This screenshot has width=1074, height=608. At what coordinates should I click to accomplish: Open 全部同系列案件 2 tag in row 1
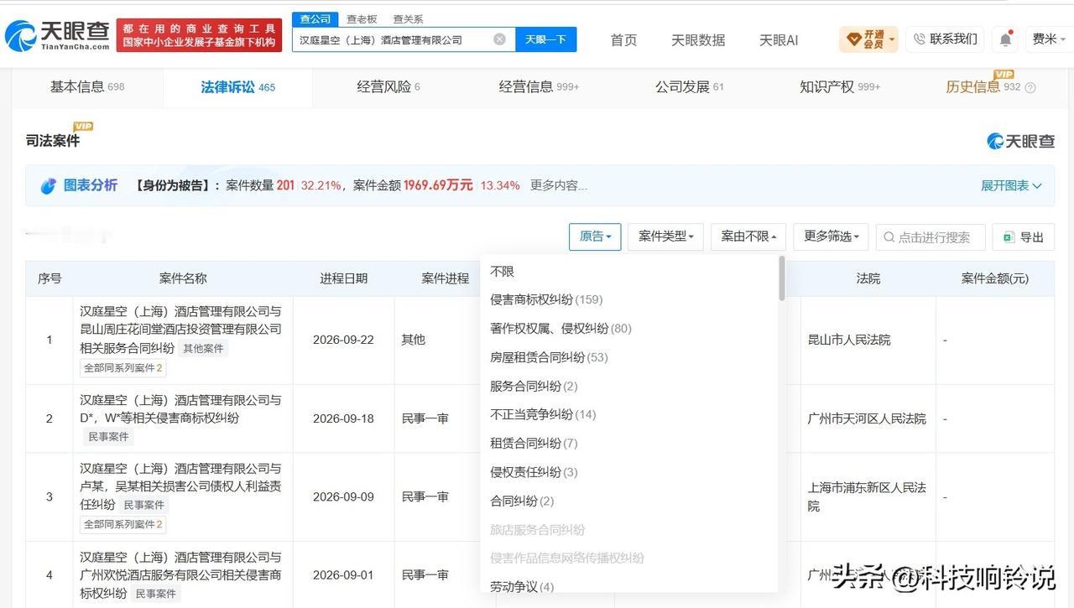tap(123, 367)
